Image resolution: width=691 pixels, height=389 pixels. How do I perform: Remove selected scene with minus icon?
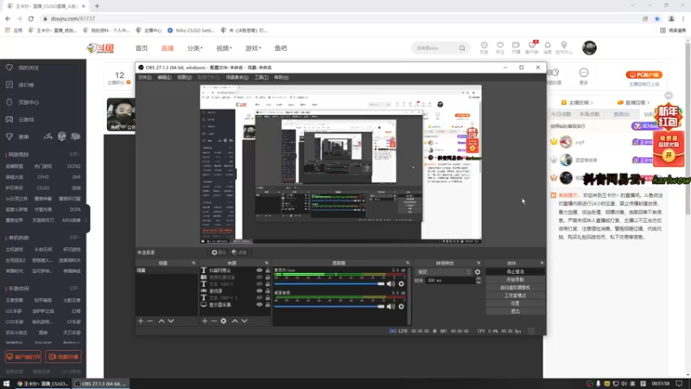point(150,321)
